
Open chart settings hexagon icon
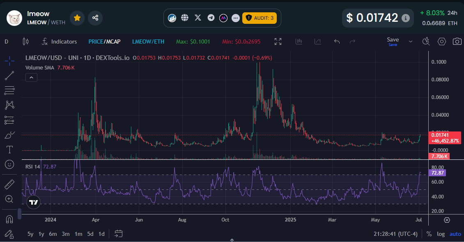click(442, 42)
